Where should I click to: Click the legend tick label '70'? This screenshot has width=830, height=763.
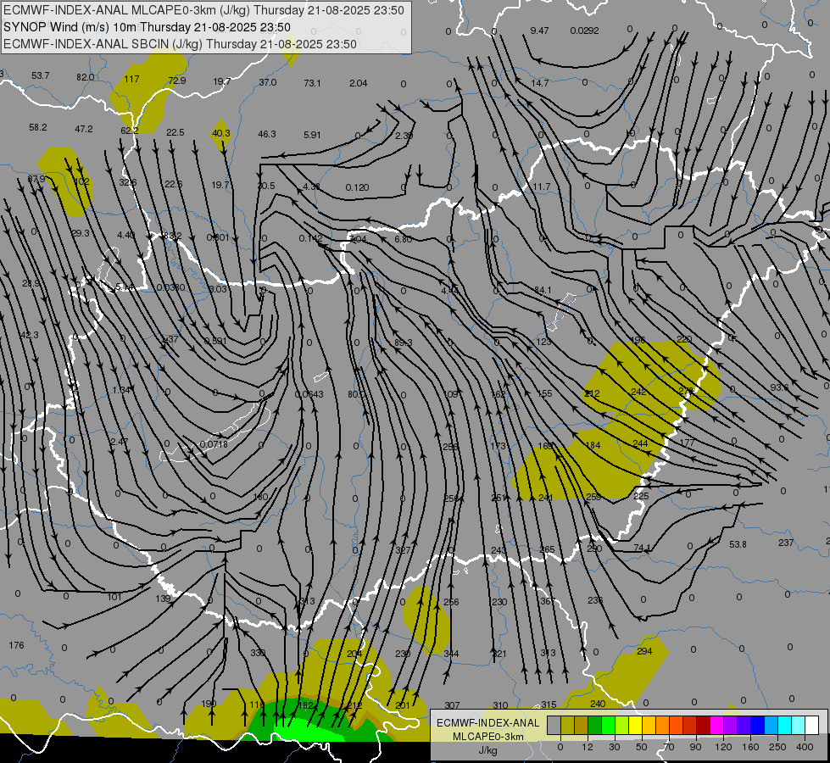[668, 747]
